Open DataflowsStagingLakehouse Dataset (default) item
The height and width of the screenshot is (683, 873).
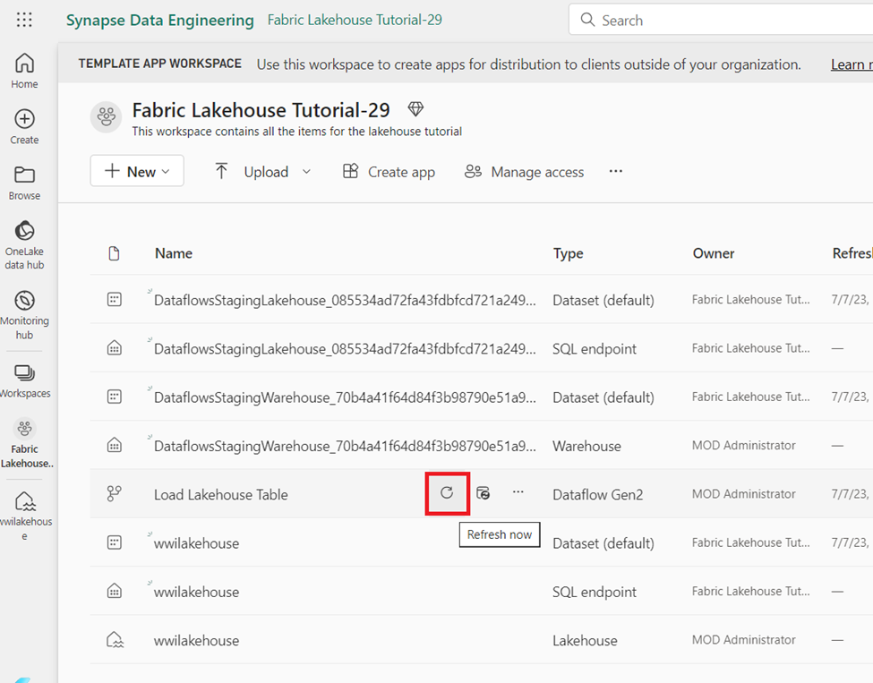[x=345, y=300]
